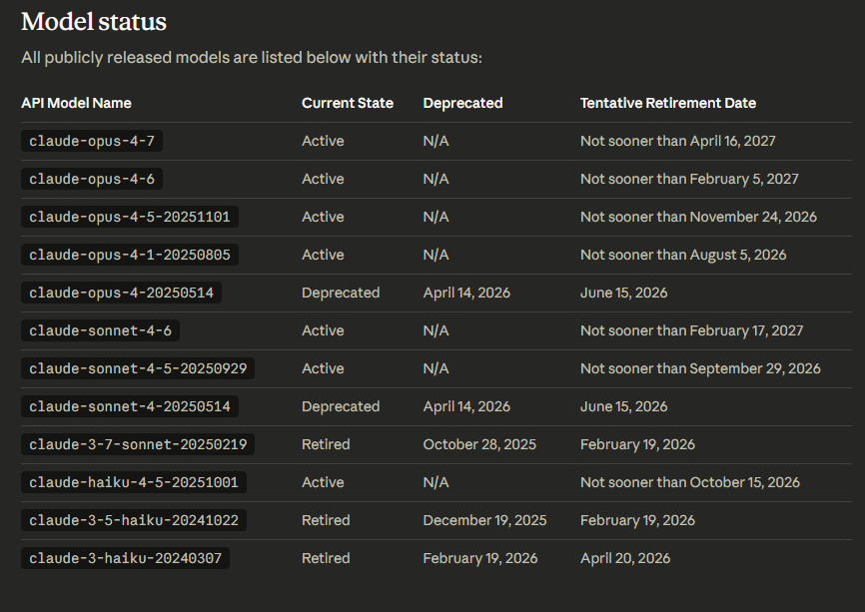Click 'N/A' in the claude-opus-4-6 row
Image resolution: width=865 pixels, height=612 pixels.
[x=435, y=179]
